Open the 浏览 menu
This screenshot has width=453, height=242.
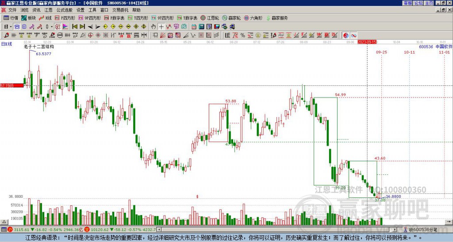(25, 10)
